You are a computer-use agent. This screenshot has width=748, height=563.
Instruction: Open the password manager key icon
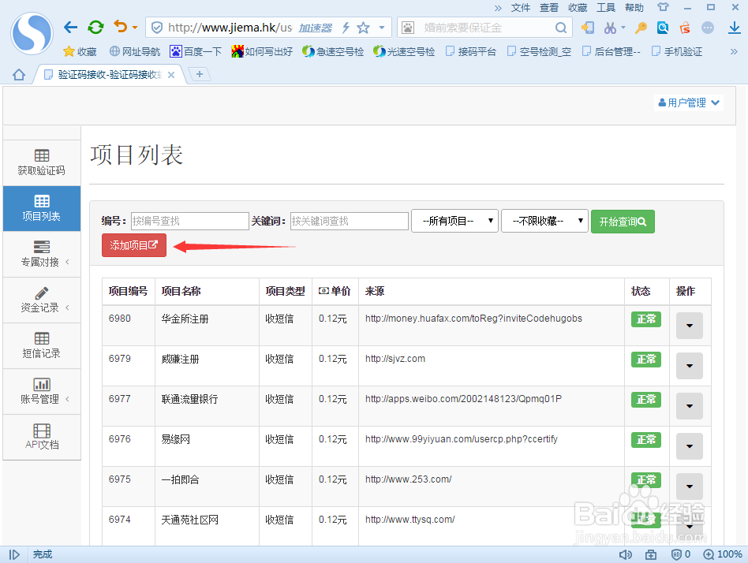tap(639, 28)
